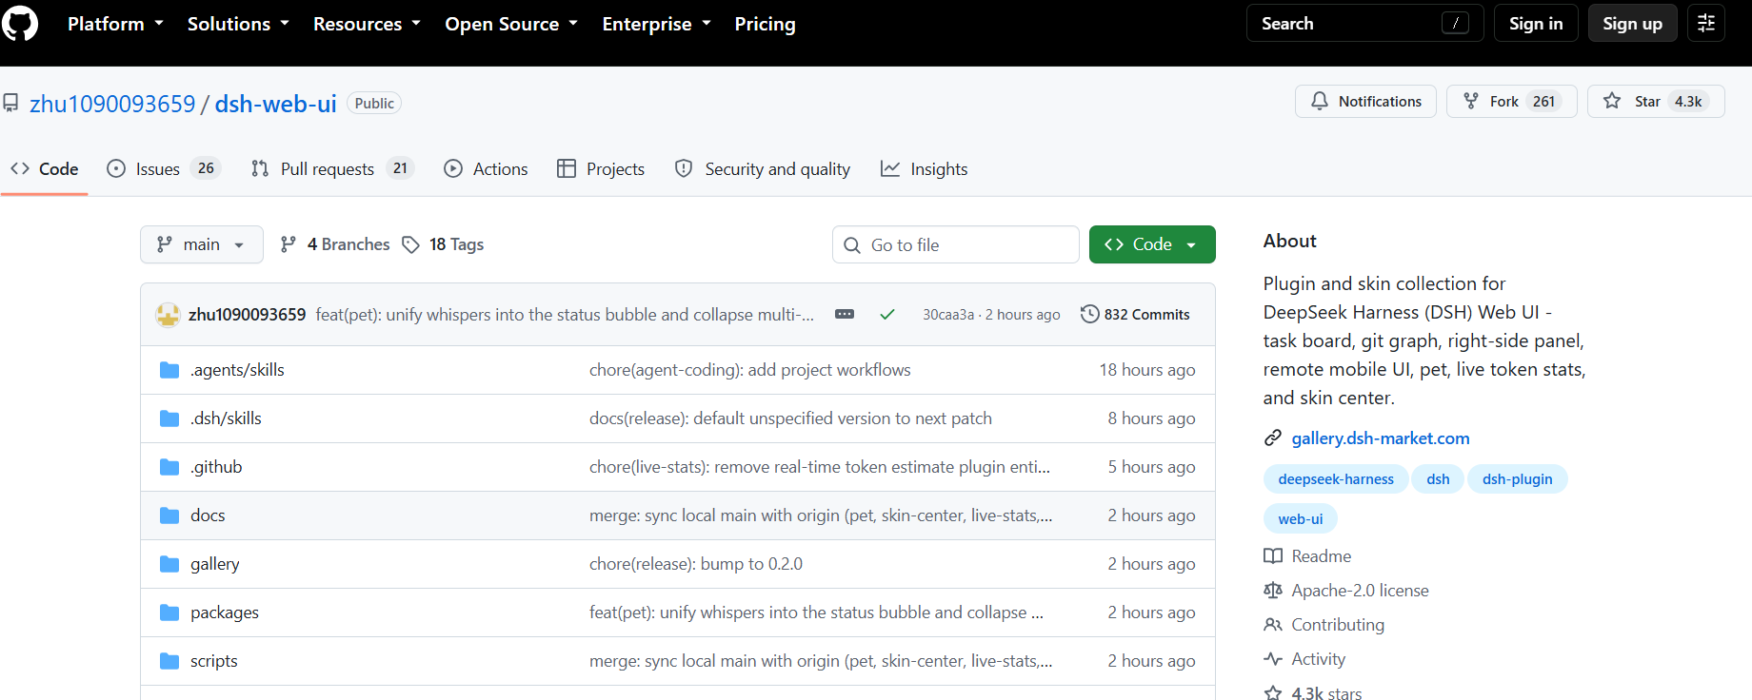Click the people icon beside Contributing
This screenshot has height=700, width=1752.
click(1272, 625)
